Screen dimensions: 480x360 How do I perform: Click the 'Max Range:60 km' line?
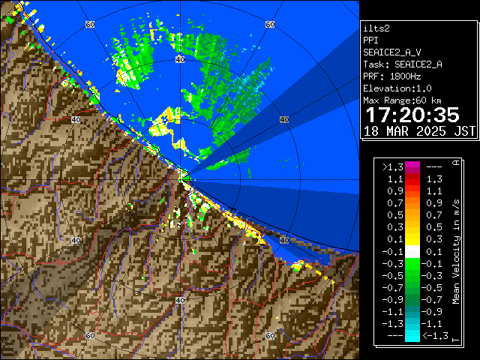pos(402,100)
